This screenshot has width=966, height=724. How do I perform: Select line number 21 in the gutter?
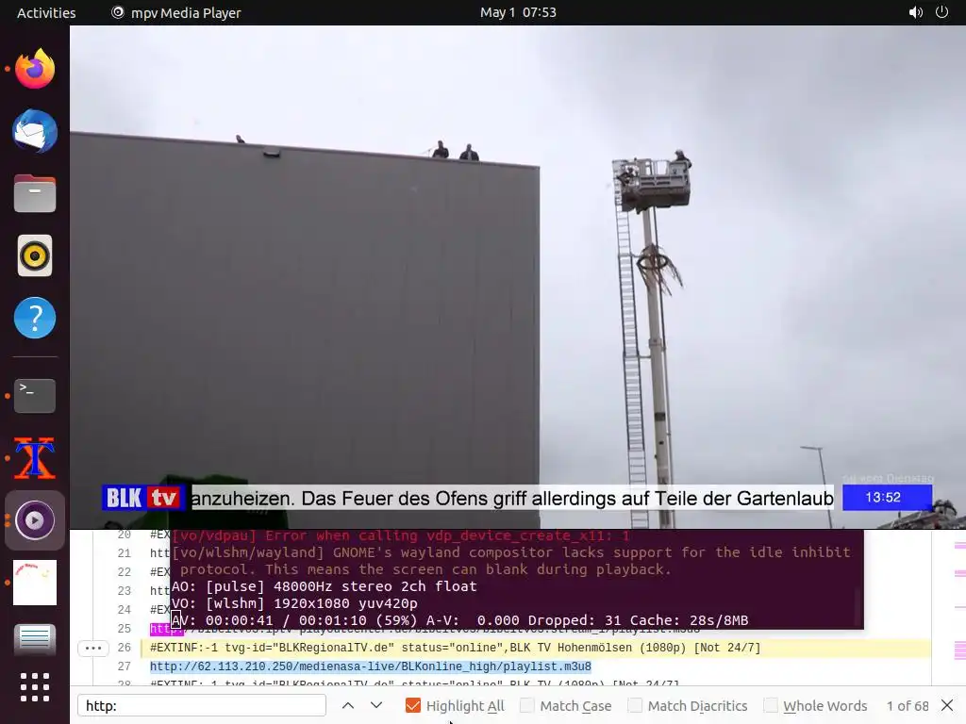(x=125, y=552)
